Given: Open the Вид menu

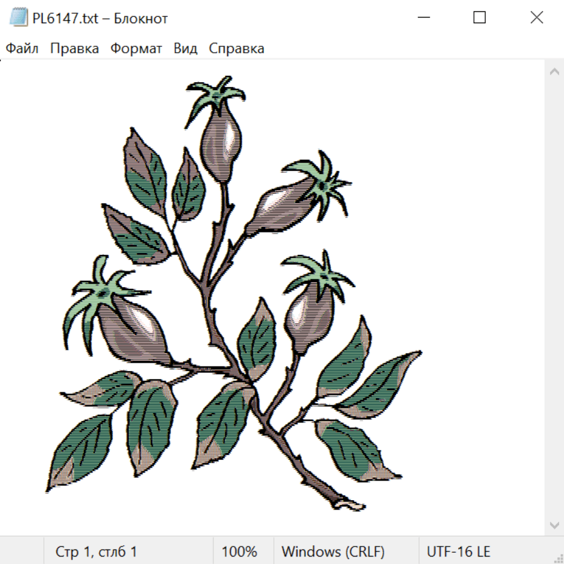Looking at the screenshot, I should (x=185, y=48).
